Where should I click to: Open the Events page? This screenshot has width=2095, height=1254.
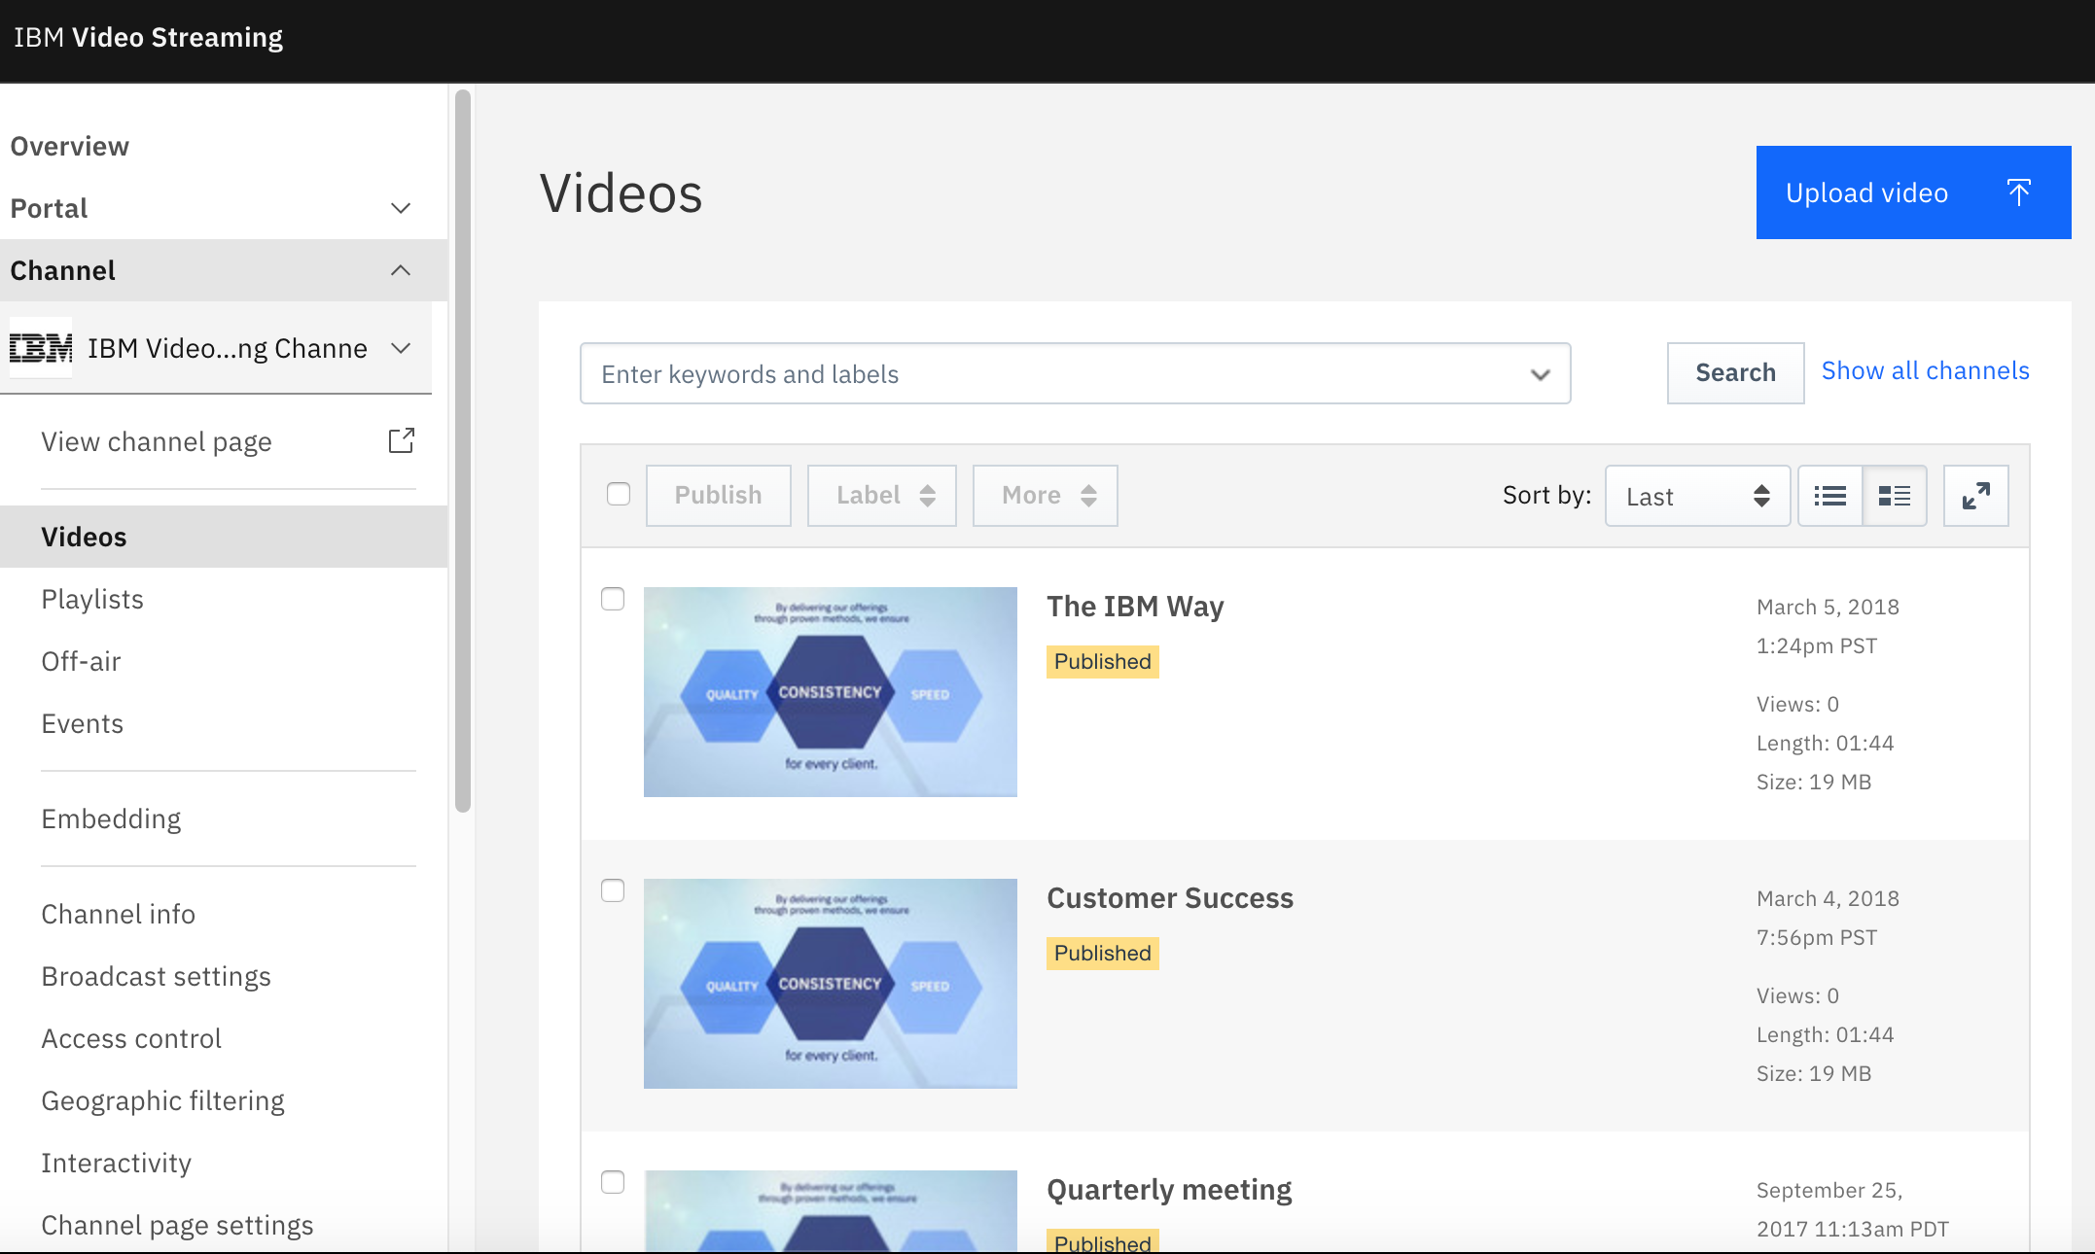pos(82,723)
